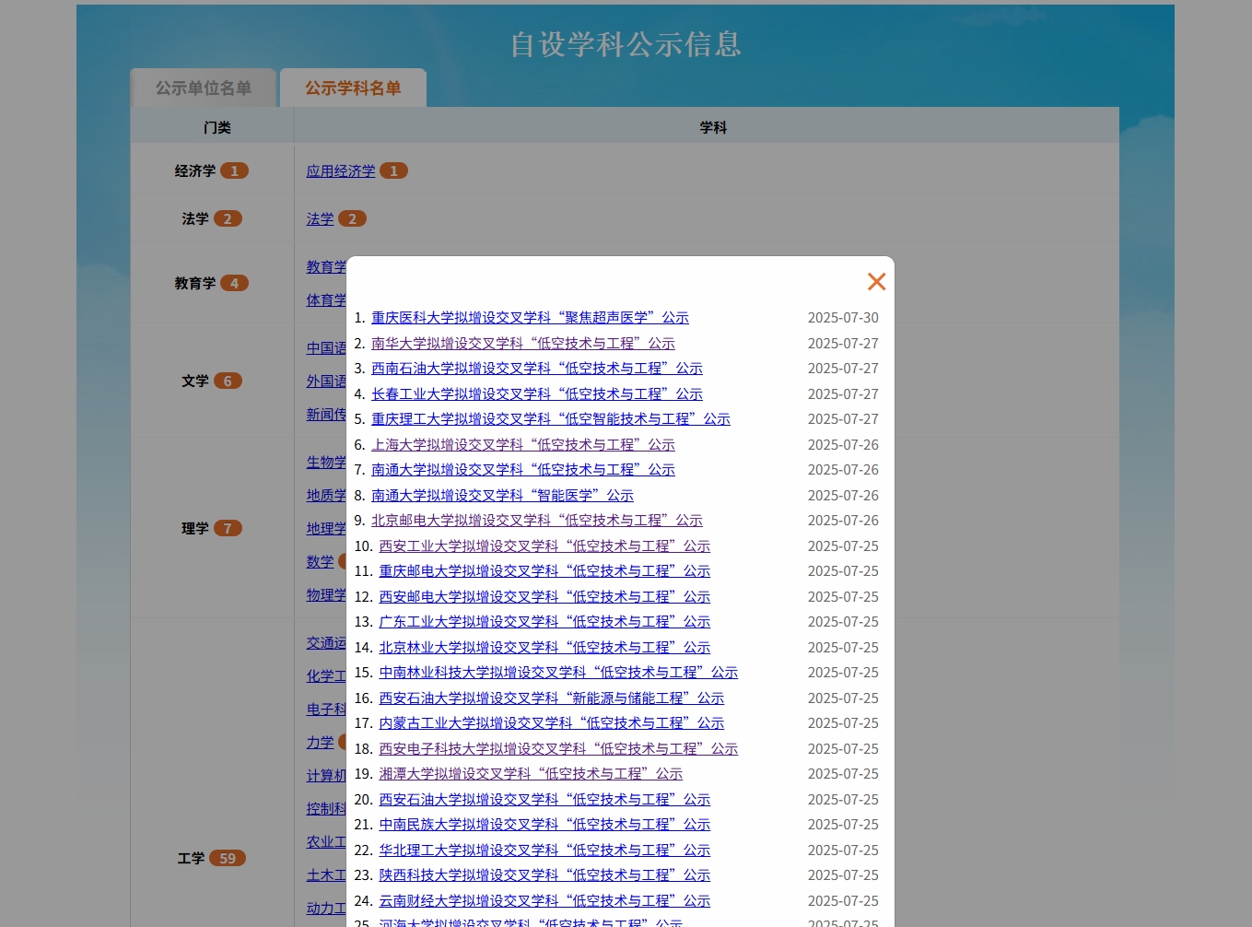1252x927 pixels.
Task: Click the 经济学 category count badge
Action: (x=234, y=171)
